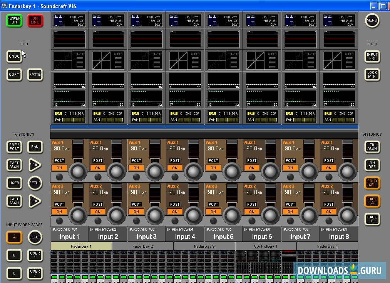Open the EQ display of first channel
The width and height of the screenshot is (390, 283).
(x=70, y=39)
